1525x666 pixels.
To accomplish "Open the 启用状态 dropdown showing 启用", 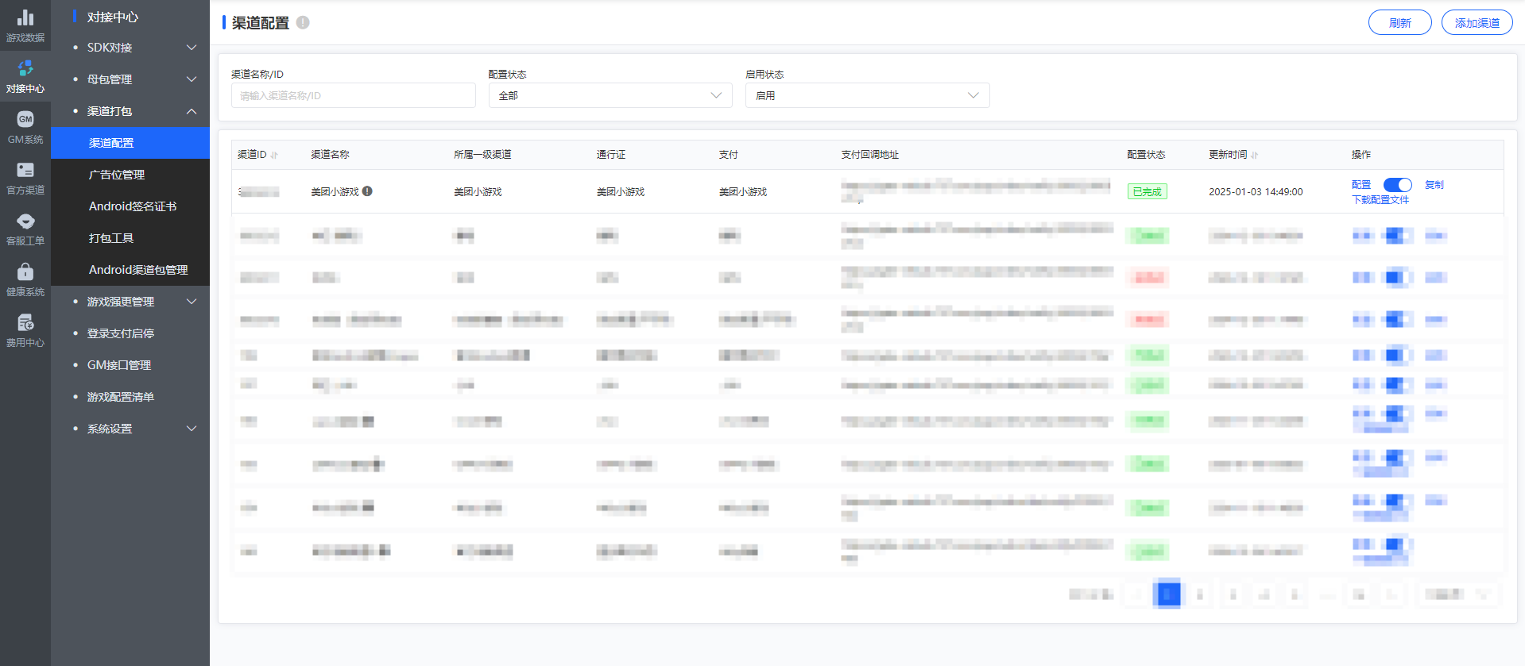I will [x=868, y=95].
